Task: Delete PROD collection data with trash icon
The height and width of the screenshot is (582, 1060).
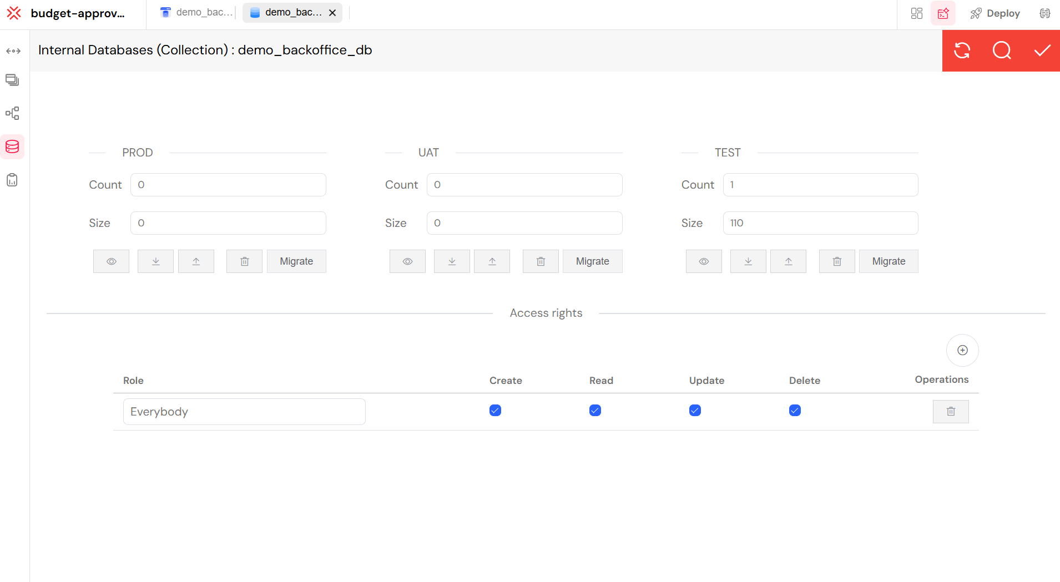Action: pyautogui.click(x=244, y=261)
